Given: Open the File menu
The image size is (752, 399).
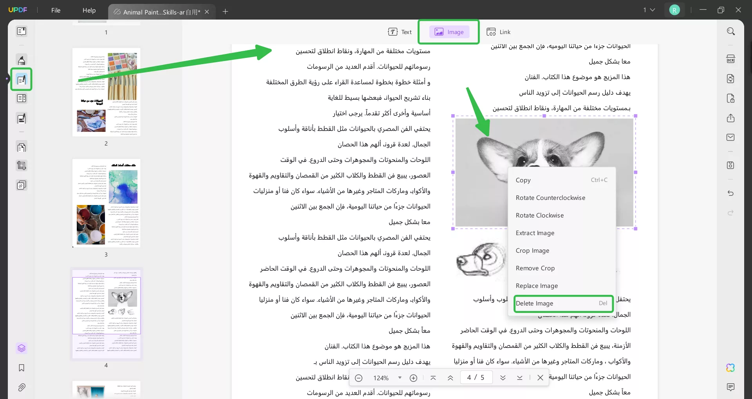Looking at the screenshot, I should [x=56, y=10].
